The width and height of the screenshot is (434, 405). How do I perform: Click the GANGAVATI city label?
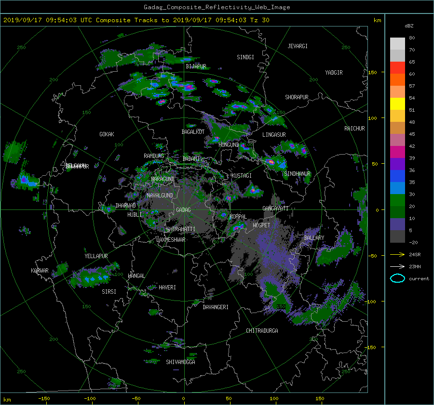[x=275, y=209]
